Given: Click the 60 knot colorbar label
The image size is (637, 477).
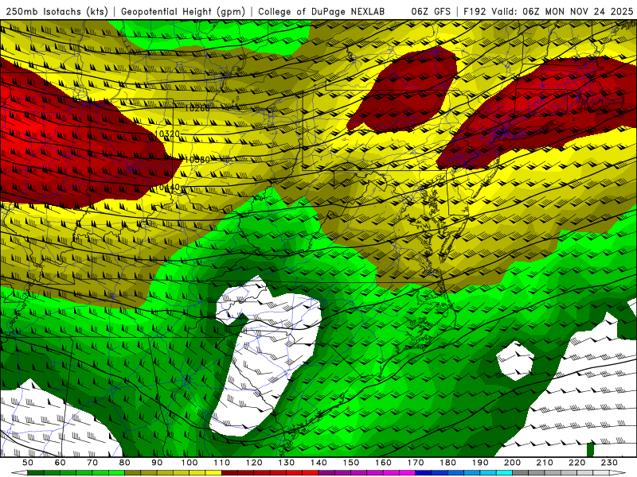Looking at the screenshot, I should pos(61,463).
